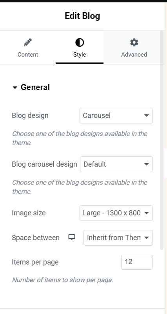Click the Space between label
The image size is (167, 314).
pos(36,238)
